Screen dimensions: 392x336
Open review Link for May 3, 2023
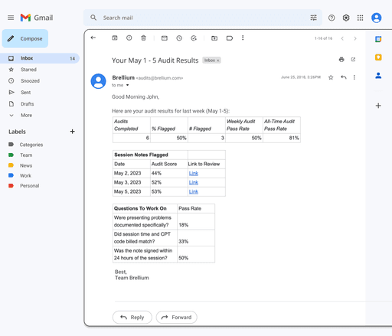194,183
